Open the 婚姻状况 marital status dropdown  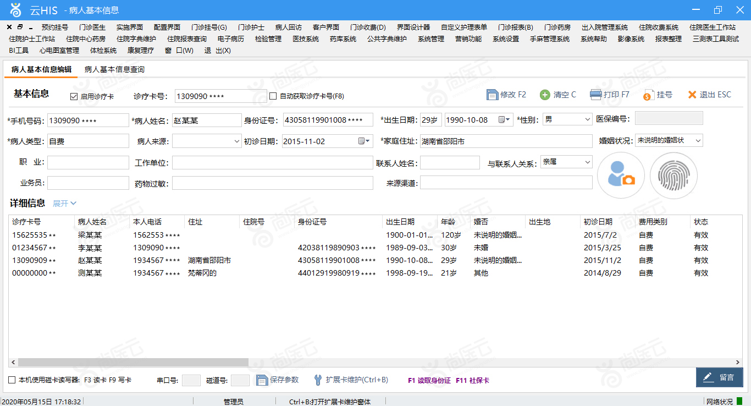point(698,140)
